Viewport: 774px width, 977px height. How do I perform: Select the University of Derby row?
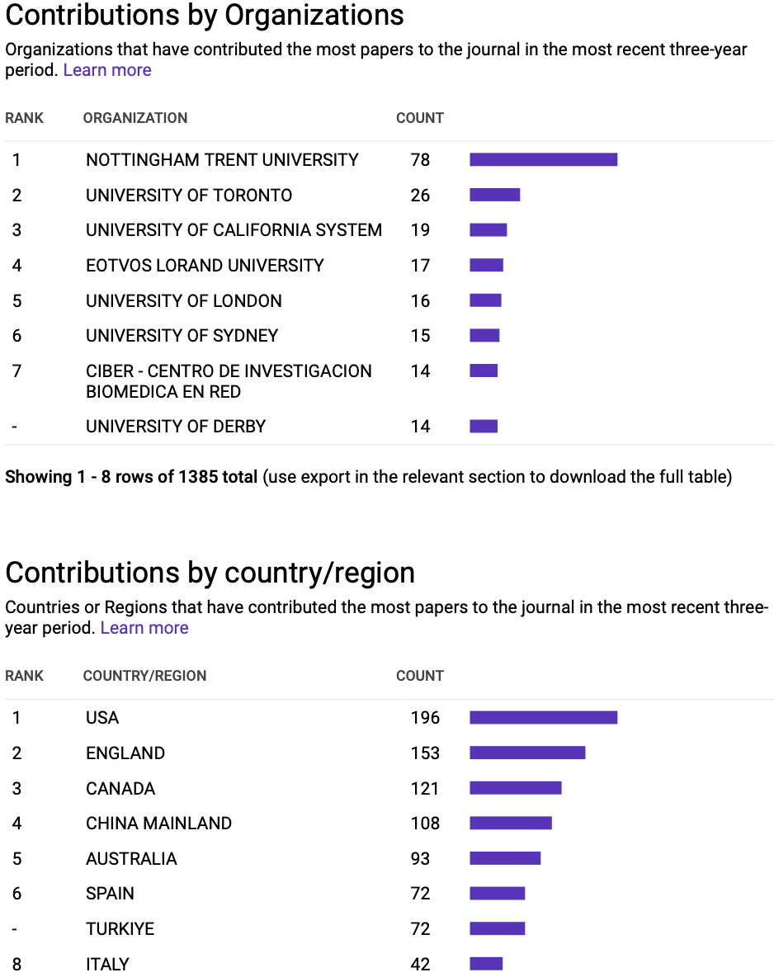pyautogui.click(x=389, y=426)
